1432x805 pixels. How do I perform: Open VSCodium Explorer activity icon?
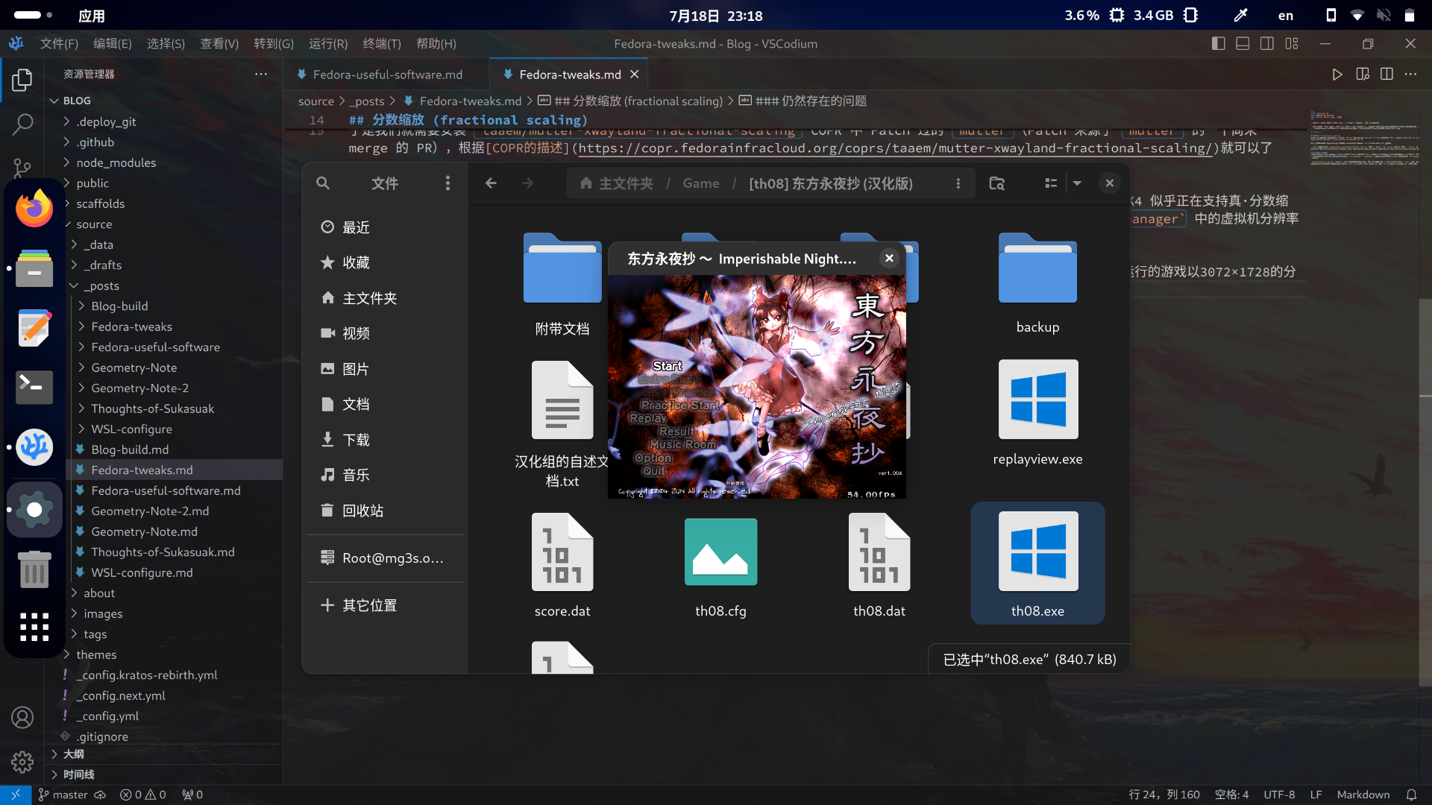(x=22, y=80)
